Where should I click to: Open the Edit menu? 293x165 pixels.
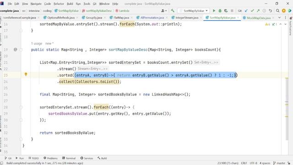coord(17,4)
